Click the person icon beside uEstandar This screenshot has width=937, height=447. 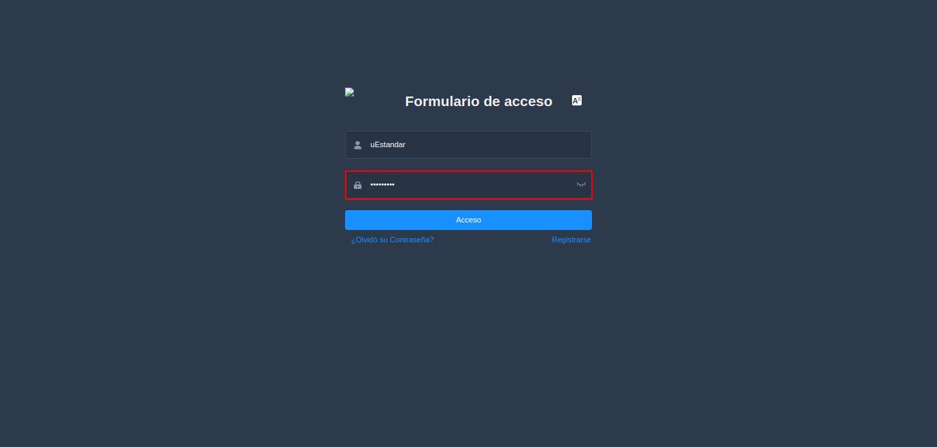pyautogui.click(x=357, y=145)
